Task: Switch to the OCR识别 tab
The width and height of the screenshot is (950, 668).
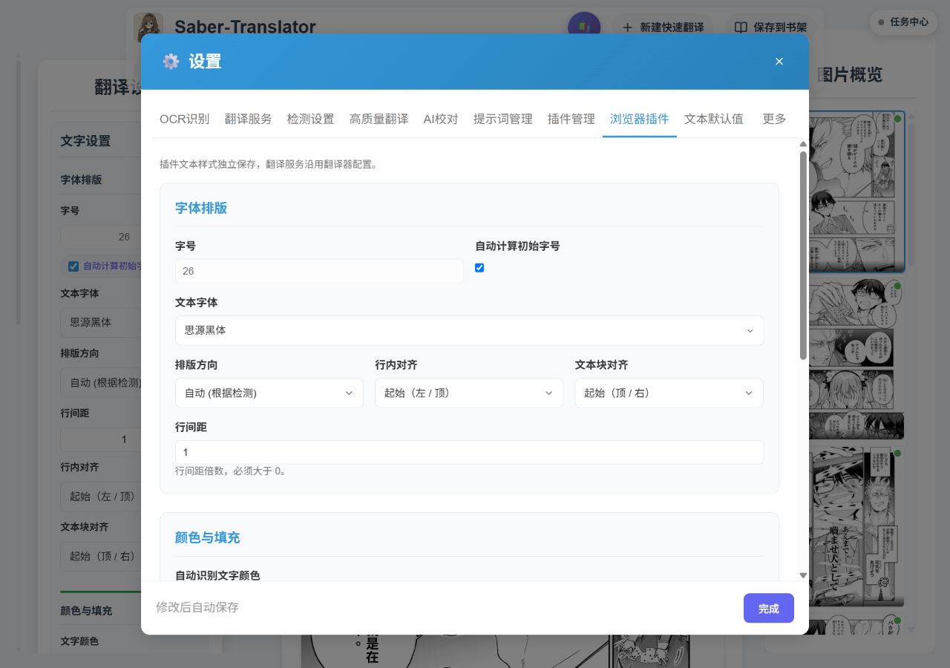Action: (x=185, y=119)
